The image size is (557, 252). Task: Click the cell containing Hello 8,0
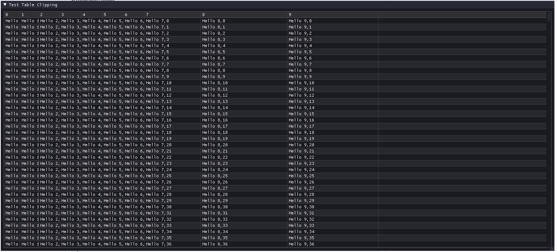click(x=214, y=21)
